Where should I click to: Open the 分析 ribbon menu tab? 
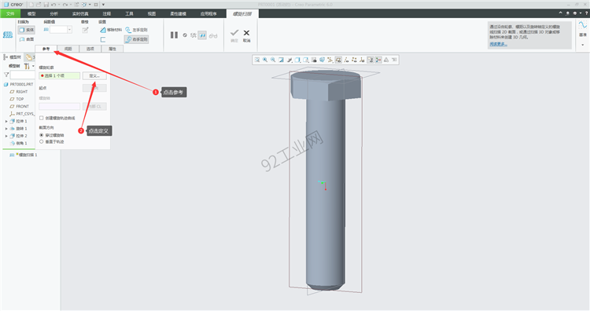tap(53, 14)
